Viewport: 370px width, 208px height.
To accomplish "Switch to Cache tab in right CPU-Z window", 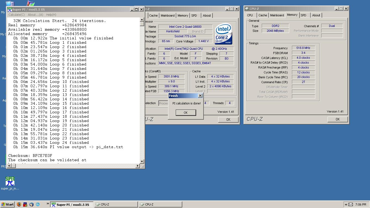I will click(263, 15).
